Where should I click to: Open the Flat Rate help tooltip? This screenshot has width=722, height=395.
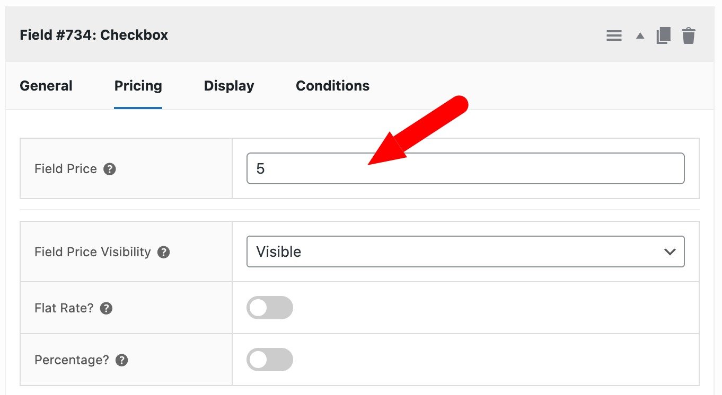coord(105,308)
